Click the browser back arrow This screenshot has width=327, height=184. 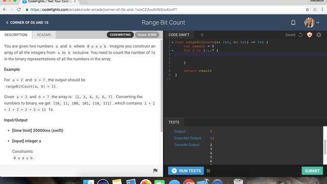pyautogui.click(x=5, y=10)
